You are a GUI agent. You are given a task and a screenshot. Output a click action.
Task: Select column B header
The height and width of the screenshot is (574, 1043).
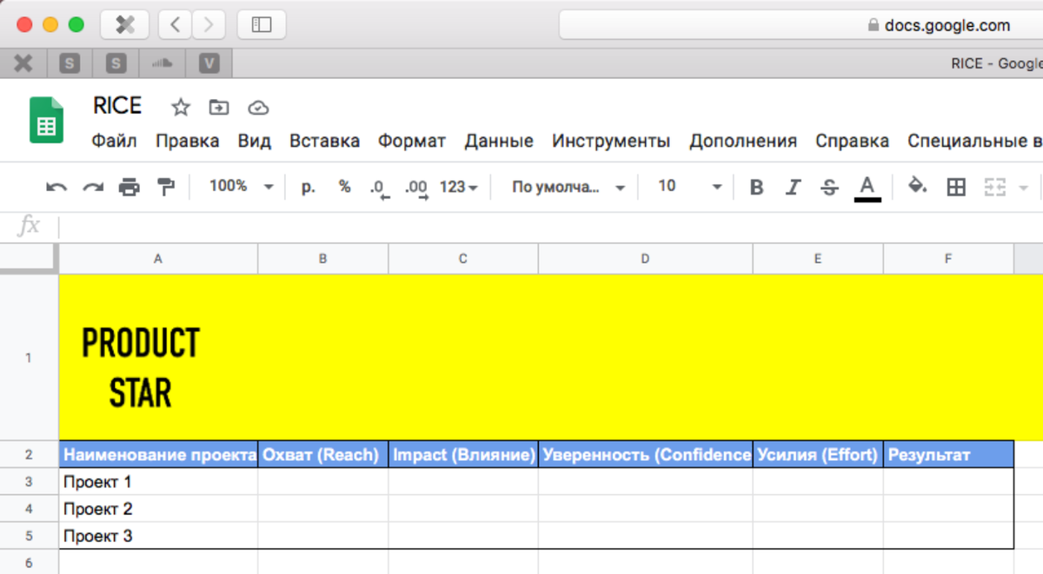323,259
